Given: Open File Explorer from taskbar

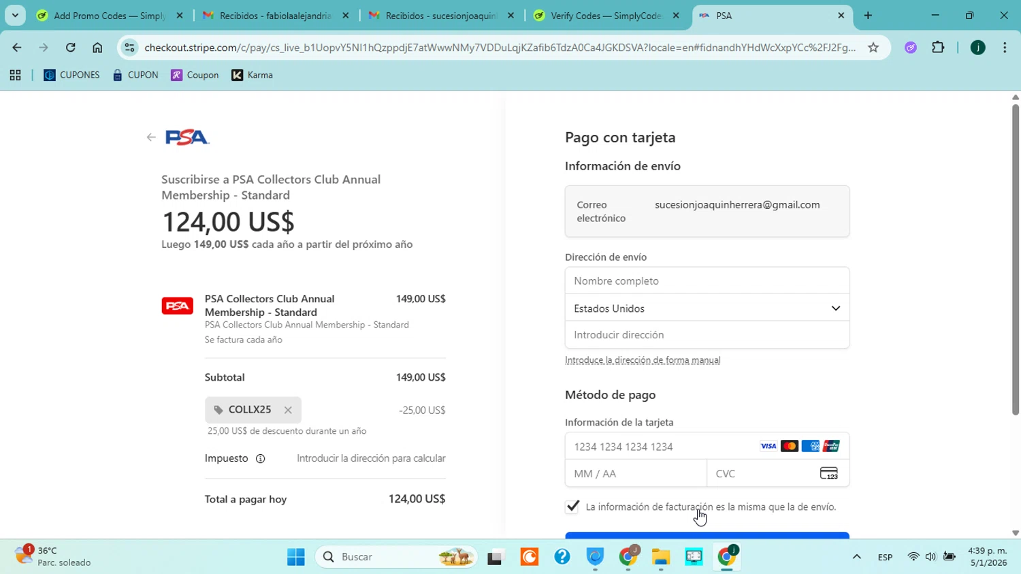Looking at the screenshot, I should coord(661,557).
